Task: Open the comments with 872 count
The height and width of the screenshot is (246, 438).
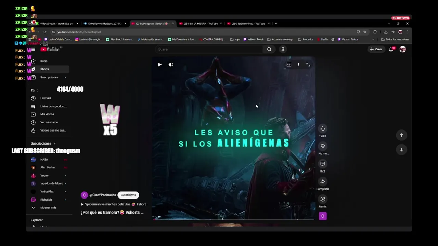Action: 322,164
